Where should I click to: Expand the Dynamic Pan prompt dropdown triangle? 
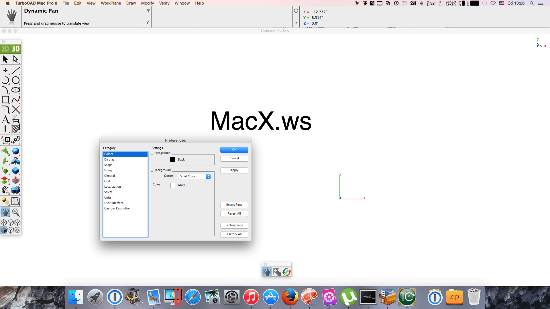pyautogui.click(x=148, y=11)
